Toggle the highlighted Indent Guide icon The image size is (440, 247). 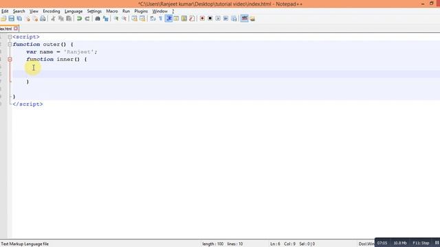[168, 19]
